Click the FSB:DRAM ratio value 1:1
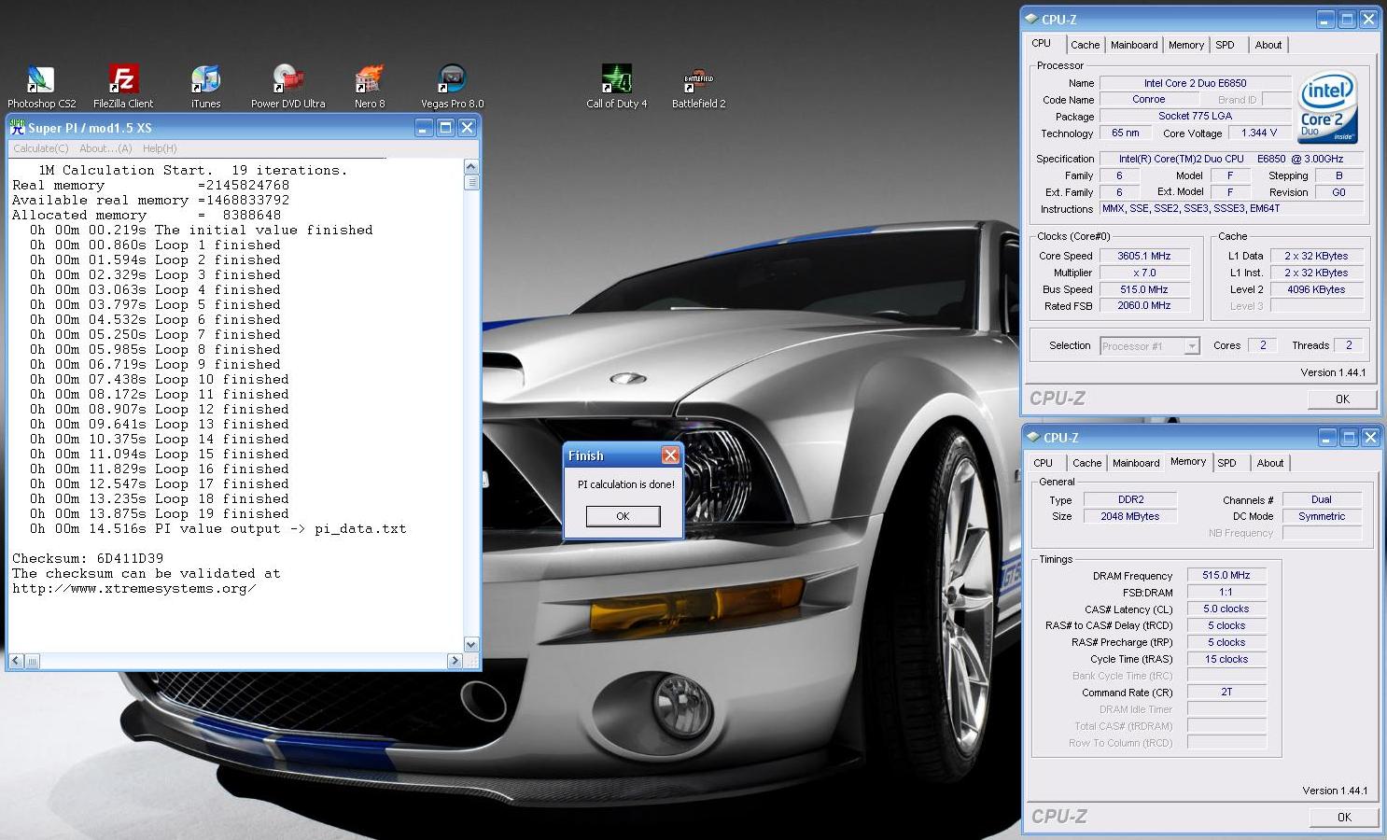Viewport: 1387px width, 840px height. click(x=1226, y=592)
